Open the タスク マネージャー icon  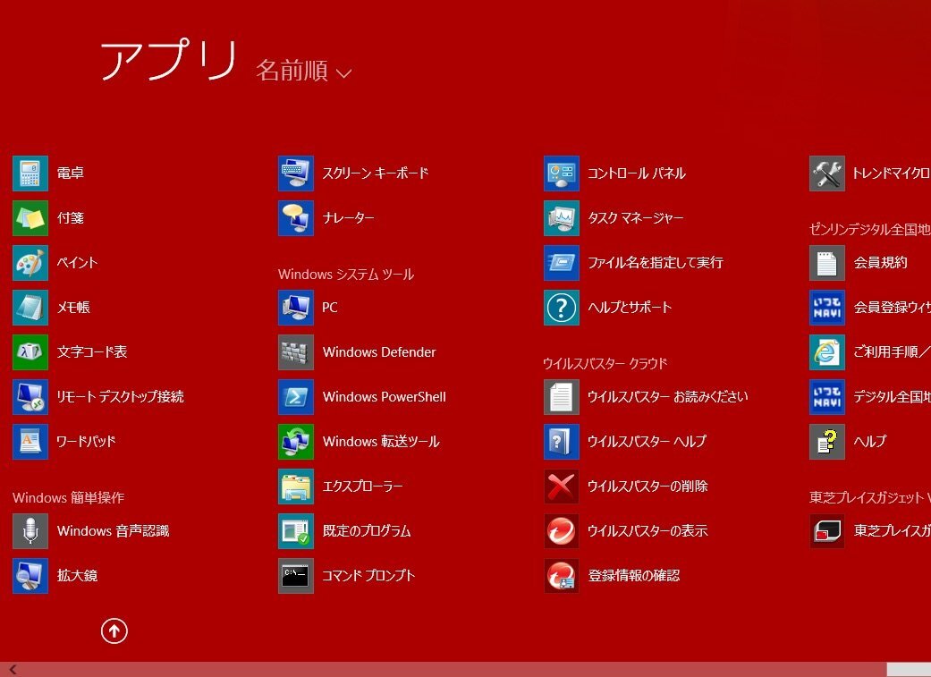[x=561, y=218]
